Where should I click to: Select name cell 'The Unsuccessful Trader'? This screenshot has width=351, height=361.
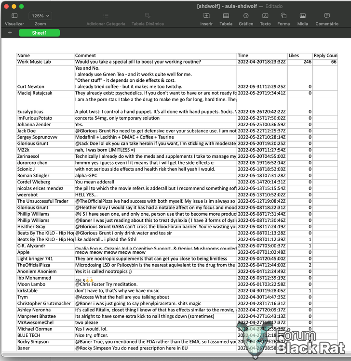click(45, 202)
